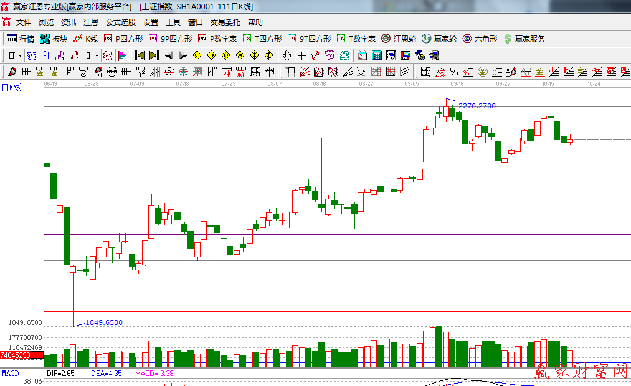Jump to first bar with skip-back arrow
Image resolution: width=631 pixels, height=386 pixels.
tap(140, 55)
